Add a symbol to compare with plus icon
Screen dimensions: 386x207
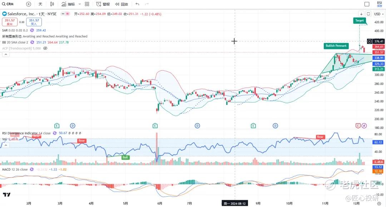(29, 4)
